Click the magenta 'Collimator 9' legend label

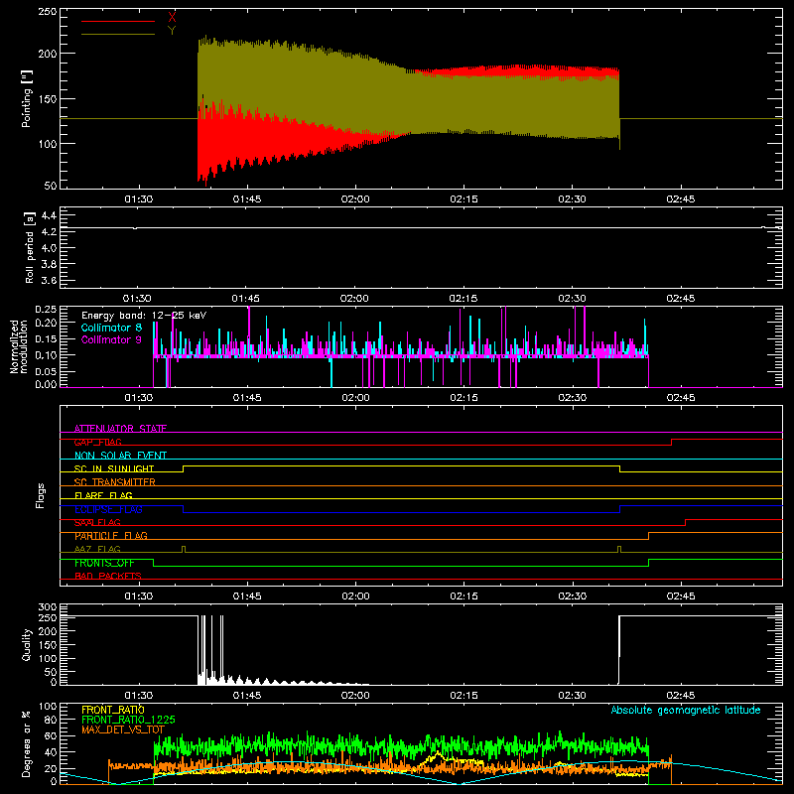[111, 339]
